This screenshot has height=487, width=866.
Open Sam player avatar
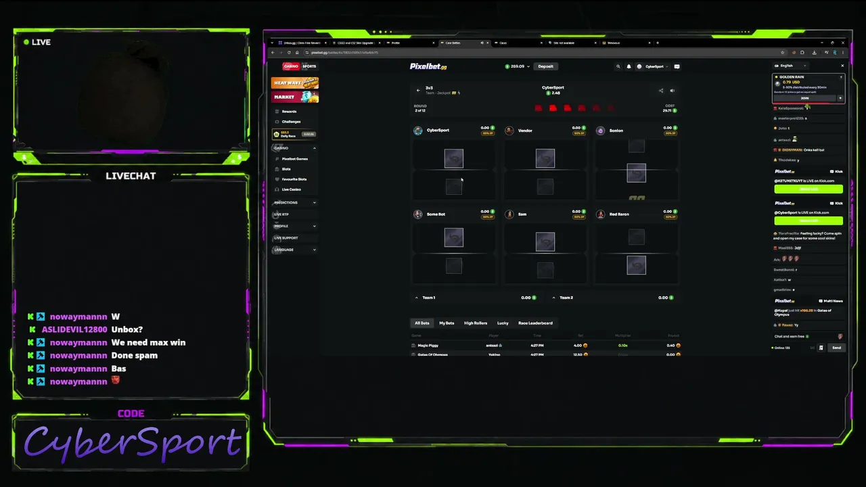click(509, 214)
